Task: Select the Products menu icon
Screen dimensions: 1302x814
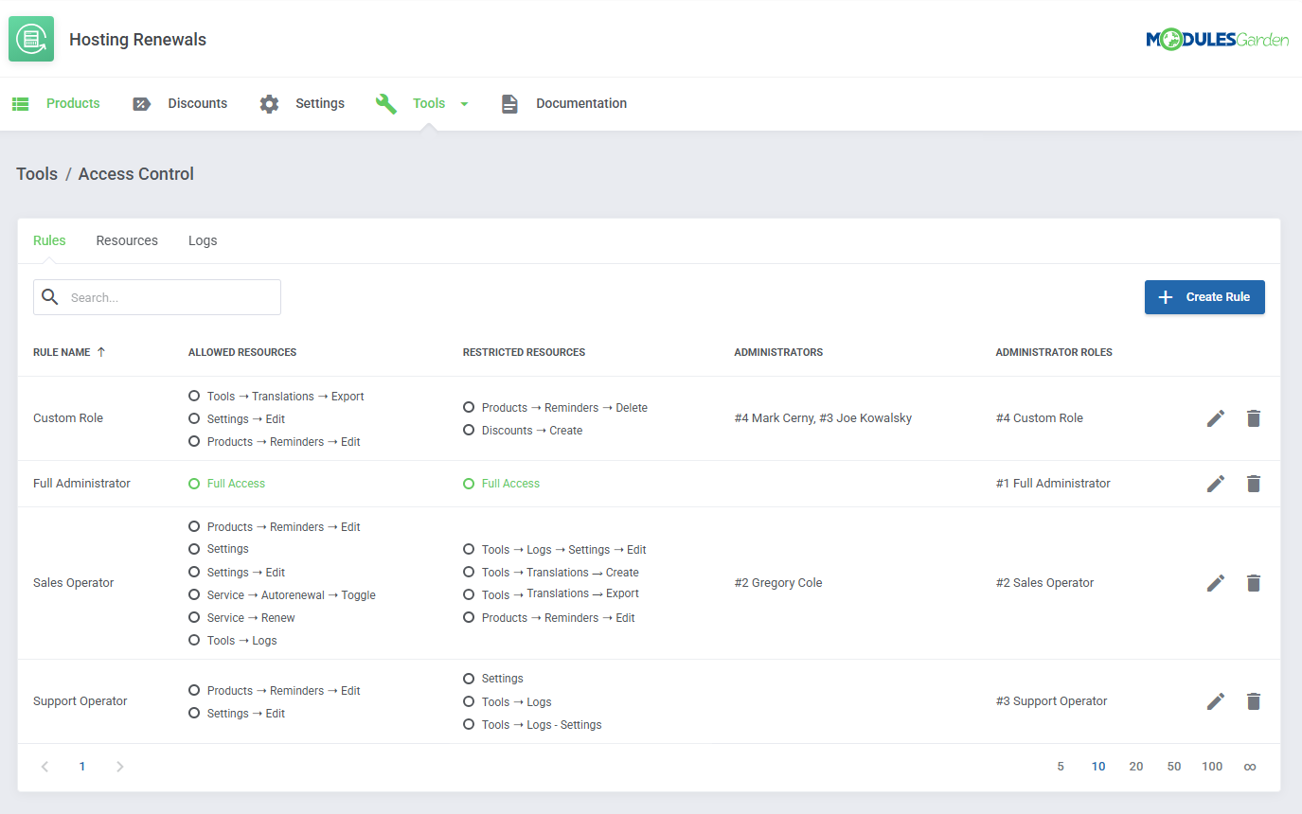Action: click(x=20, y=103)
